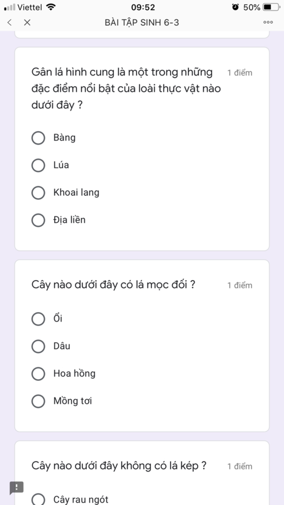This screenshot has height=505, width=284.
Task: Tap the cellular signal bars icon
Action: point(10,7)
